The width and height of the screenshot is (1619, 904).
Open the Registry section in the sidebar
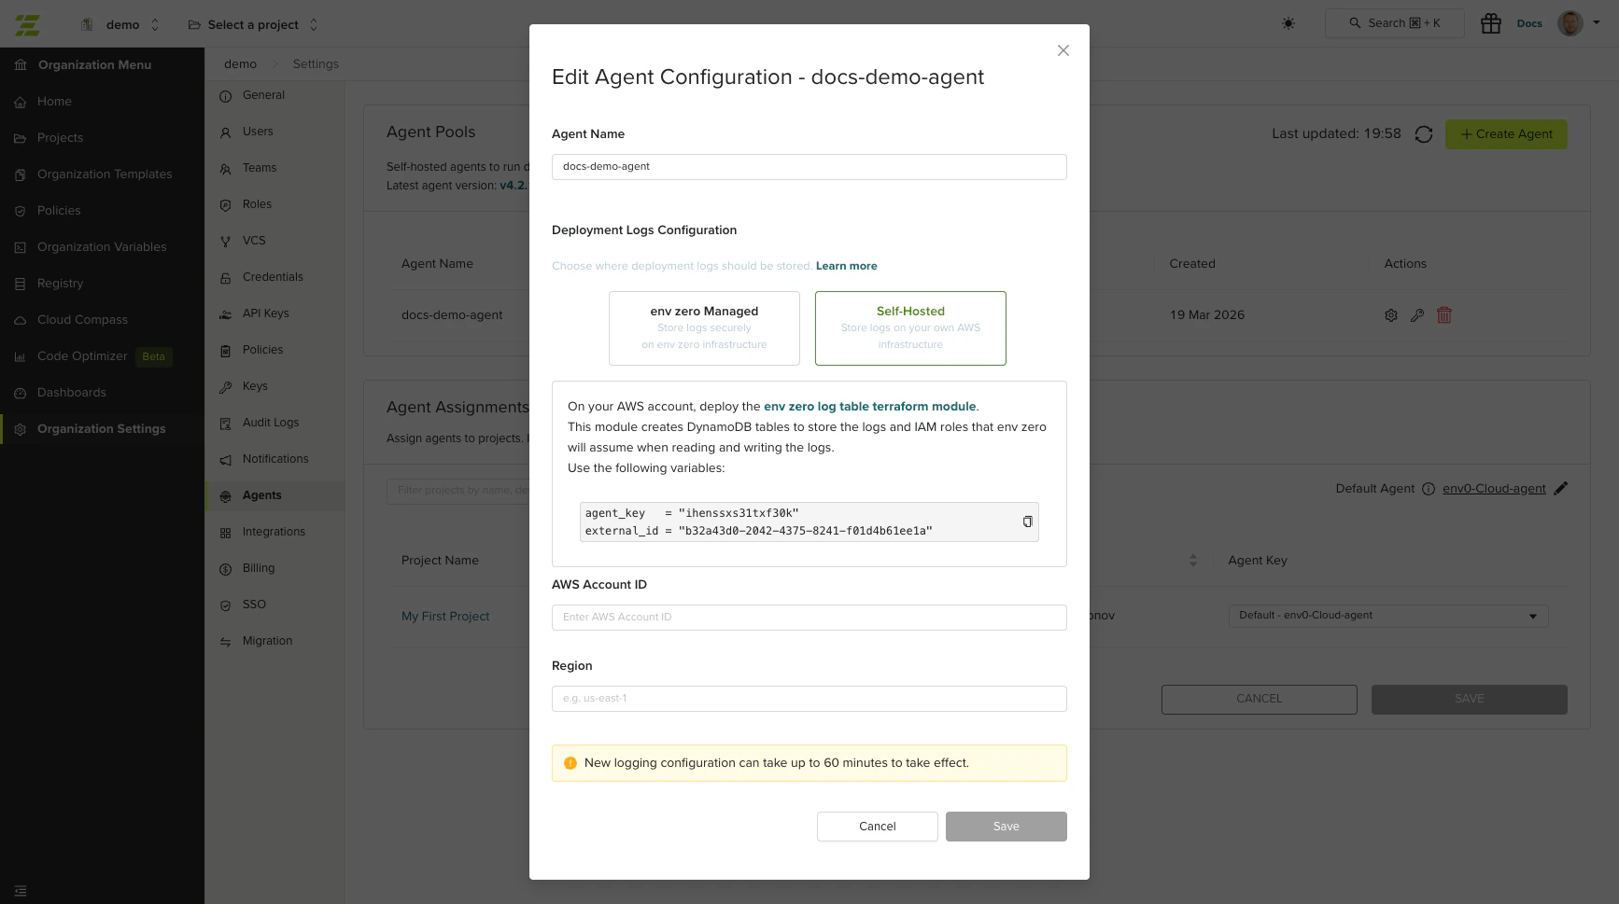58,283
